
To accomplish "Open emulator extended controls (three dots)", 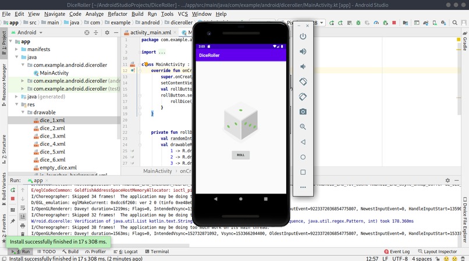I will (x=303, y=187).
